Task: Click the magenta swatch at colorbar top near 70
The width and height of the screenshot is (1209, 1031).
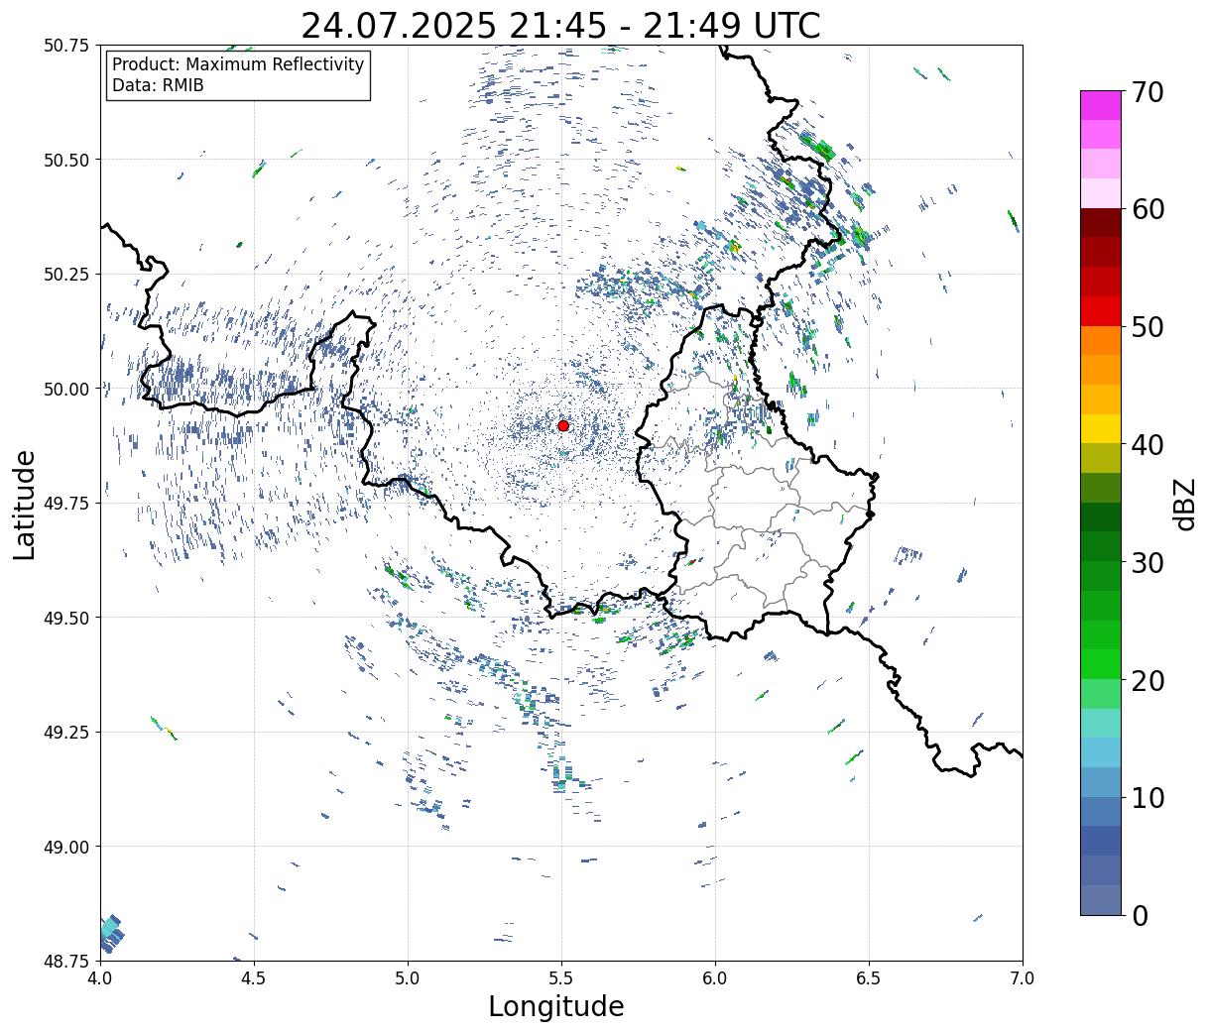Action: click(1100, 105)
